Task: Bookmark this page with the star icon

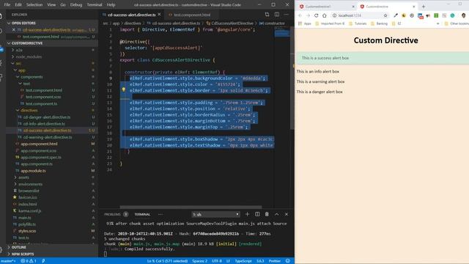Action: [385, 15]
